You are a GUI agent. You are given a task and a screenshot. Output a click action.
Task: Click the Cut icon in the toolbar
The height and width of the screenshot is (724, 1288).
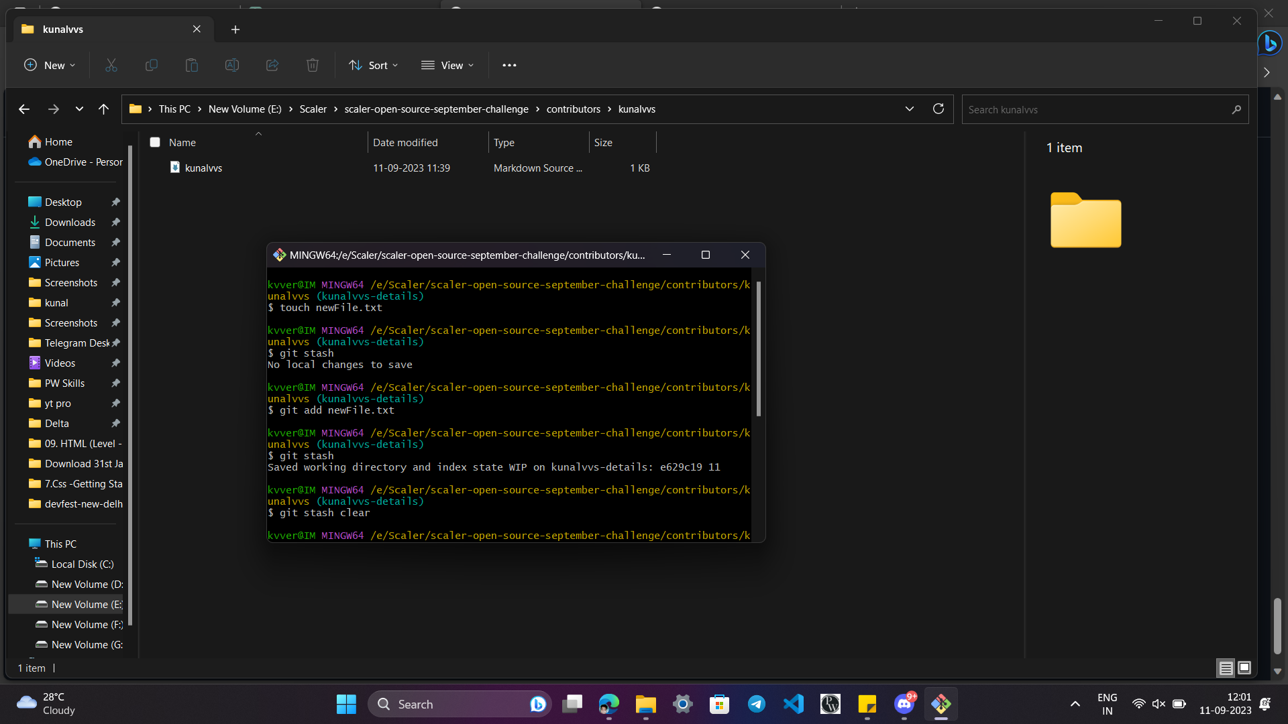[111, 65]
